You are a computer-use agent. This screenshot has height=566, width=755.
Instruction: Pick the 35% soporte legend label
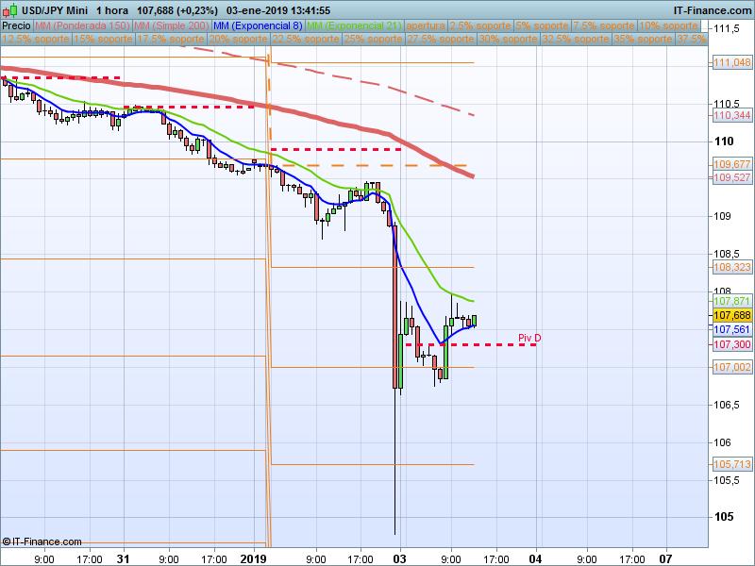click(x=643, y=39)
